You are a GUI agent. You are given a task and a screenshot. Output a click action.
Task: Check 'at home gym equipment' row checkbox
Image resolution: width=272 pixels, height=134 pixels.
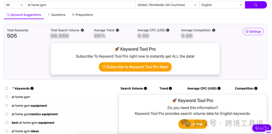click(x=7, y=105)
